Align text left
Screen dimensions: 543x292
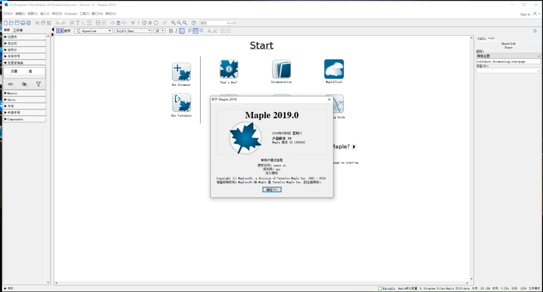pos(190,31)
